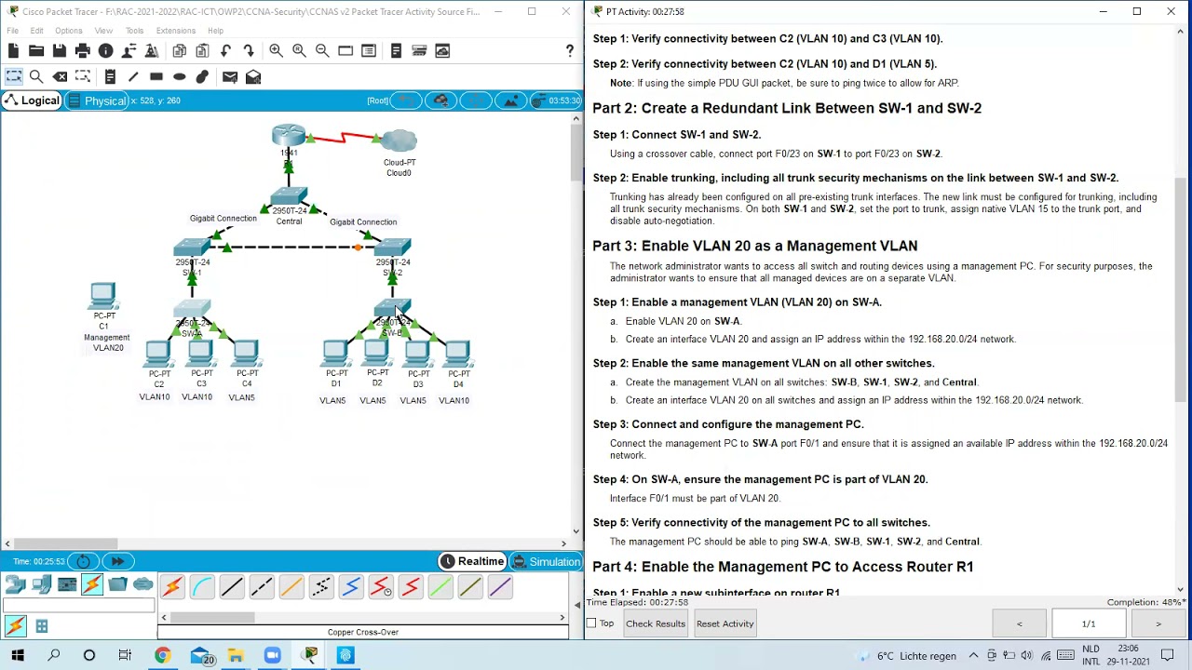The image size is (1192, 670).
Task: Choose the Place Note tool
Action: (x=110, y=77)
